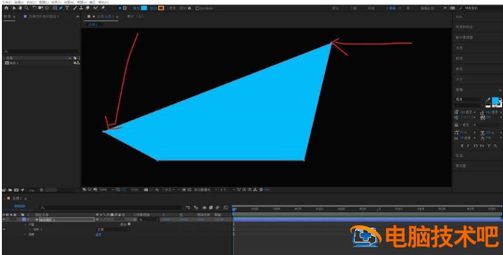Toggle Superscript text style
The width and height of the screenshot is (503, 255).
[x=489, y=146]
